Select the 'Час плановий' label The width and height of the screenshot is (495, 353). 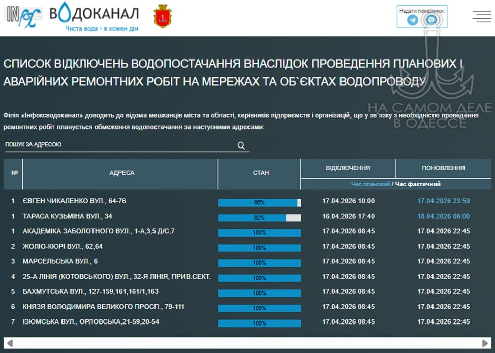coord(370,184)
